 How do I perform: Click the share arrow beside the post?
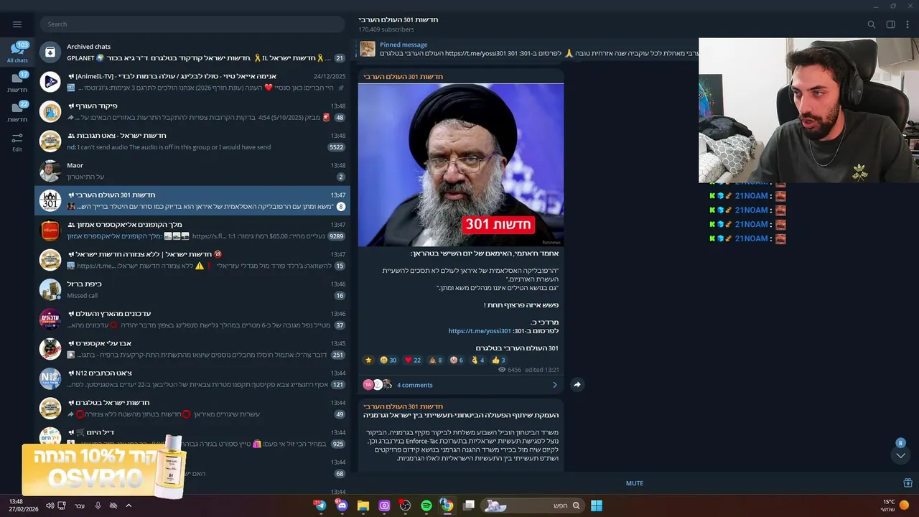(577, 385)
